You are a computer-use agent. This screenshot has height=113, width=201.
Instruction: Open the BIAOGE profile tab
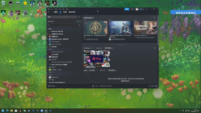pos(72,12)
